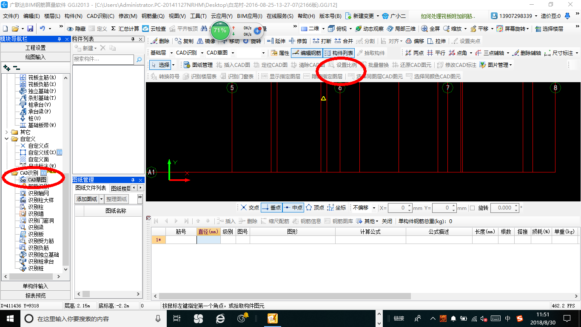Viewport: 581px width, 327px height.
Task: Toggle 坐标 coordinate snap
Action: 336,208
